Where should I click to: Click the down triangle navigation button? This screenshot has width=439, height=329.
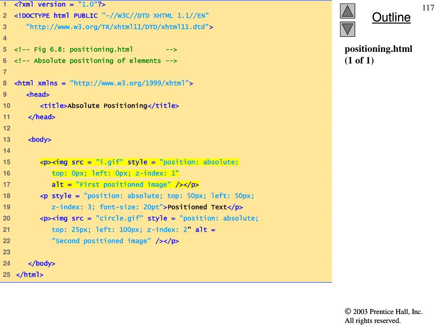click(347, 29)
